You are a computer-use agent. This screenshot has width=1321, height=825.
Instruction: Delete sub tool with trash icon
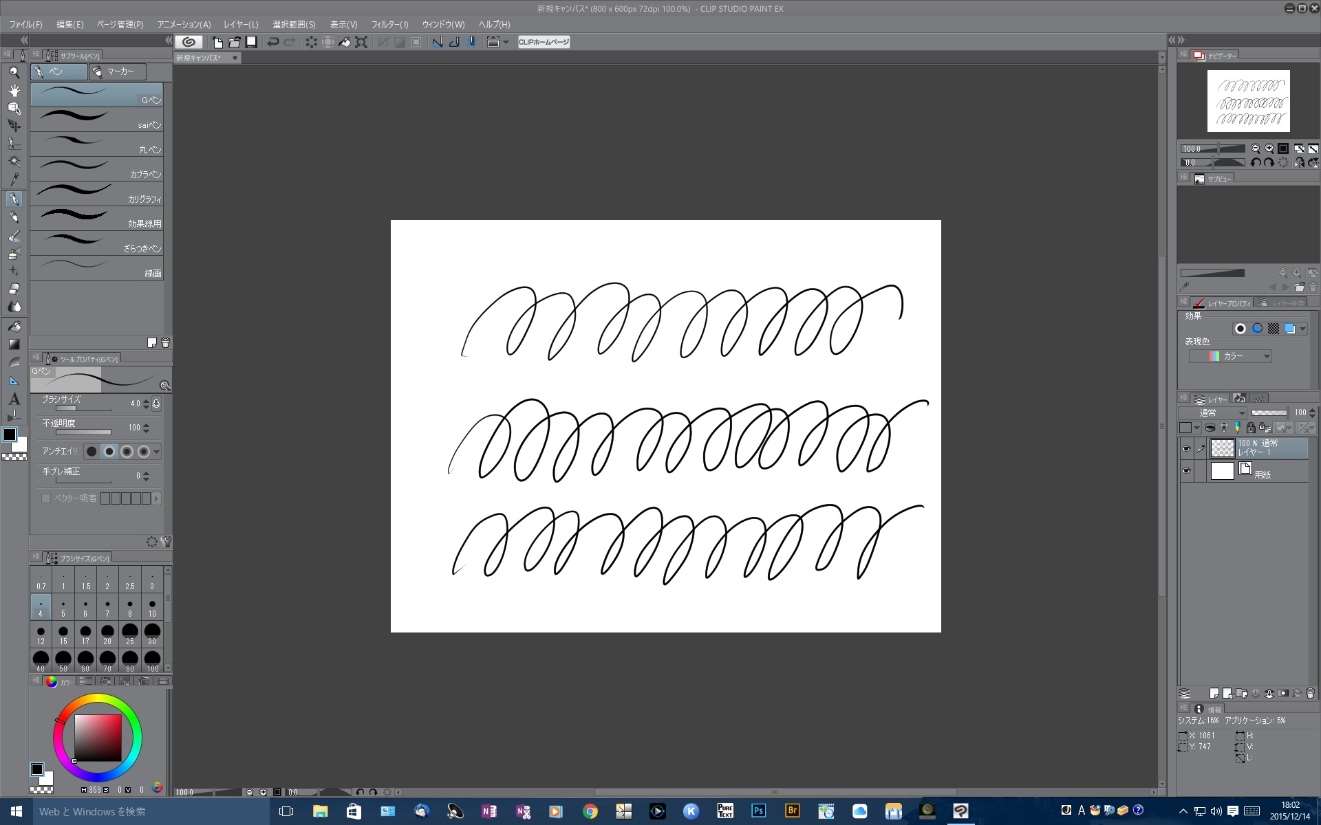(x=165, y=342)
